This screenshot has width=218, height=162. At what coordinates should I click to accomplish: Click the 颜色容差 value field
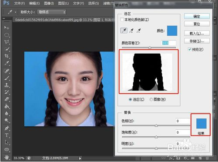168,43
